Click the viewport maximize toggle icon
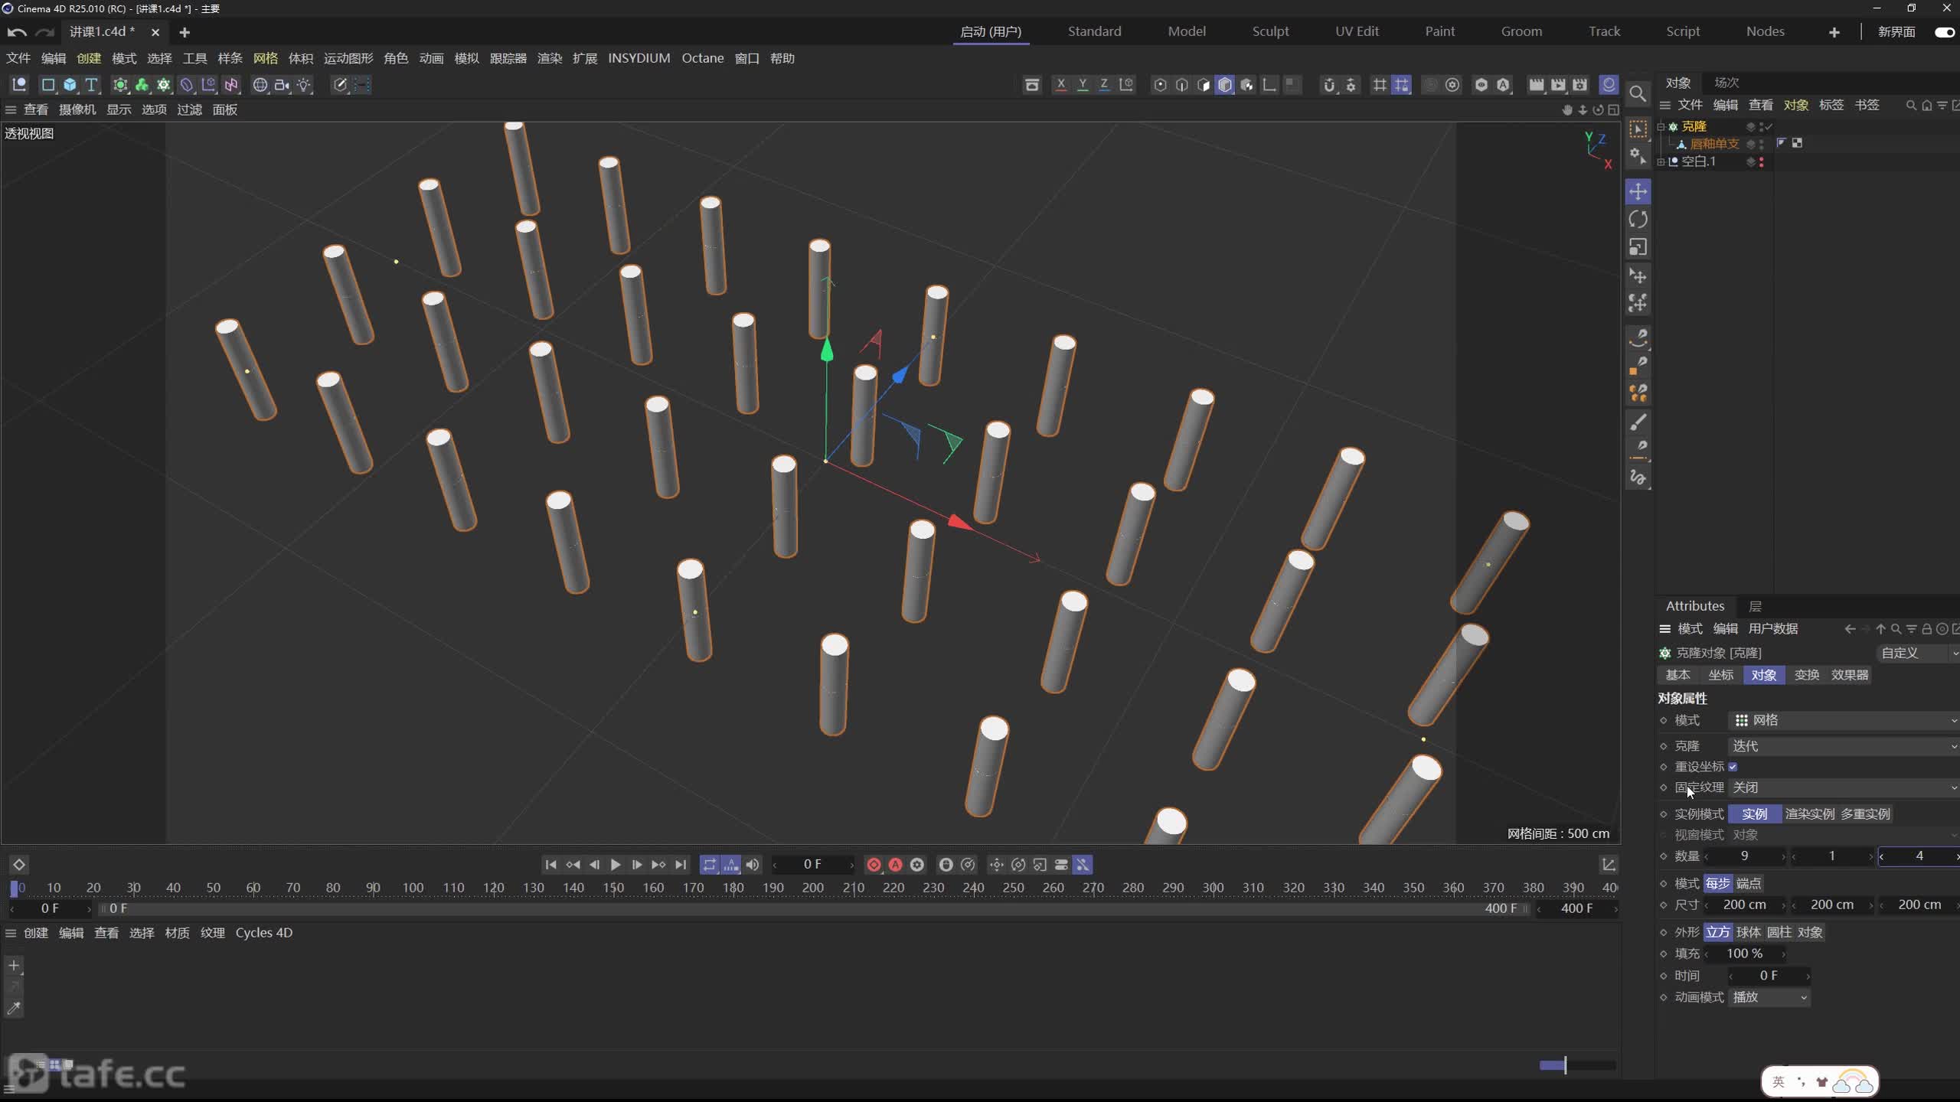This screenshot has width=1960, height=1102. [1613, 109]
